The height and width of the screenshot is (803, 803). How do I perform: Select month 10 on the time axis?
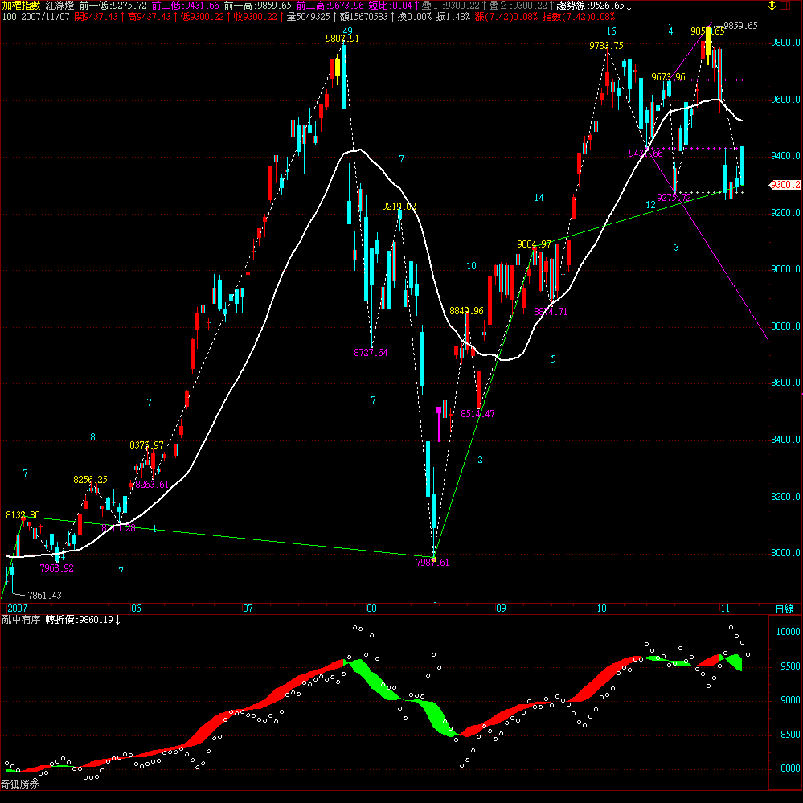point(601,608)
